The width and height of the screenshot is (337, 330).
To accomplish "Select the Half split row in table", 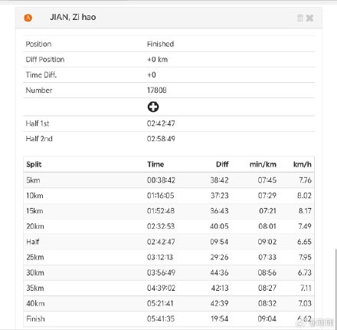I will point(168,242).
